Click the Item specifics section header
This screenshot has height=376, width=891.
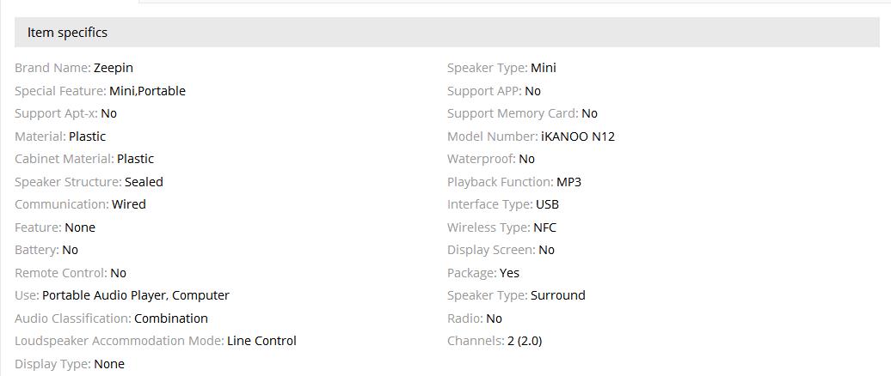67,33
